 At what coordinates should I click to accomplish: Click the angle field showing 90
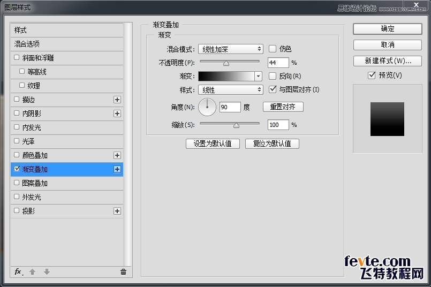click(230, 107)
